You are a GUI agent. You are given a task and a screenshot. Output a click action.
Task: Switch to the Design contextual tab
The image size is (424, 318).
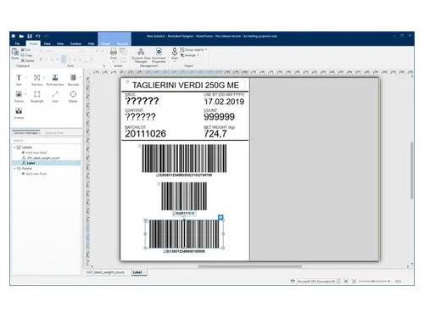pos(106,44)
